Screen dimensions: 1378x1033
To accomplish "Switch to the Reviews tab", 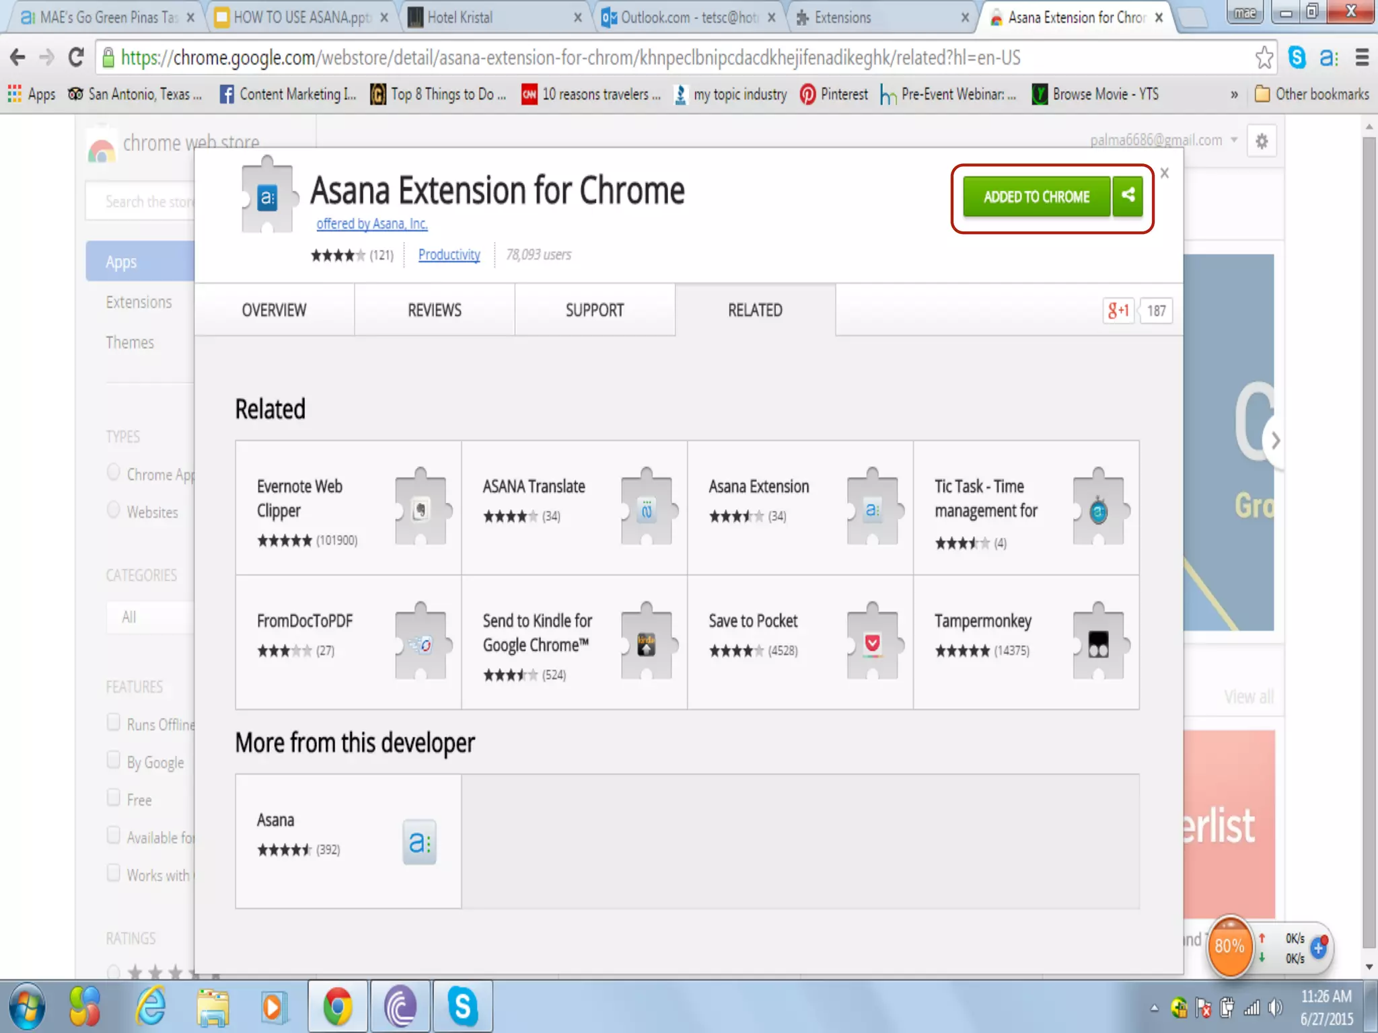I will [434, 310].
